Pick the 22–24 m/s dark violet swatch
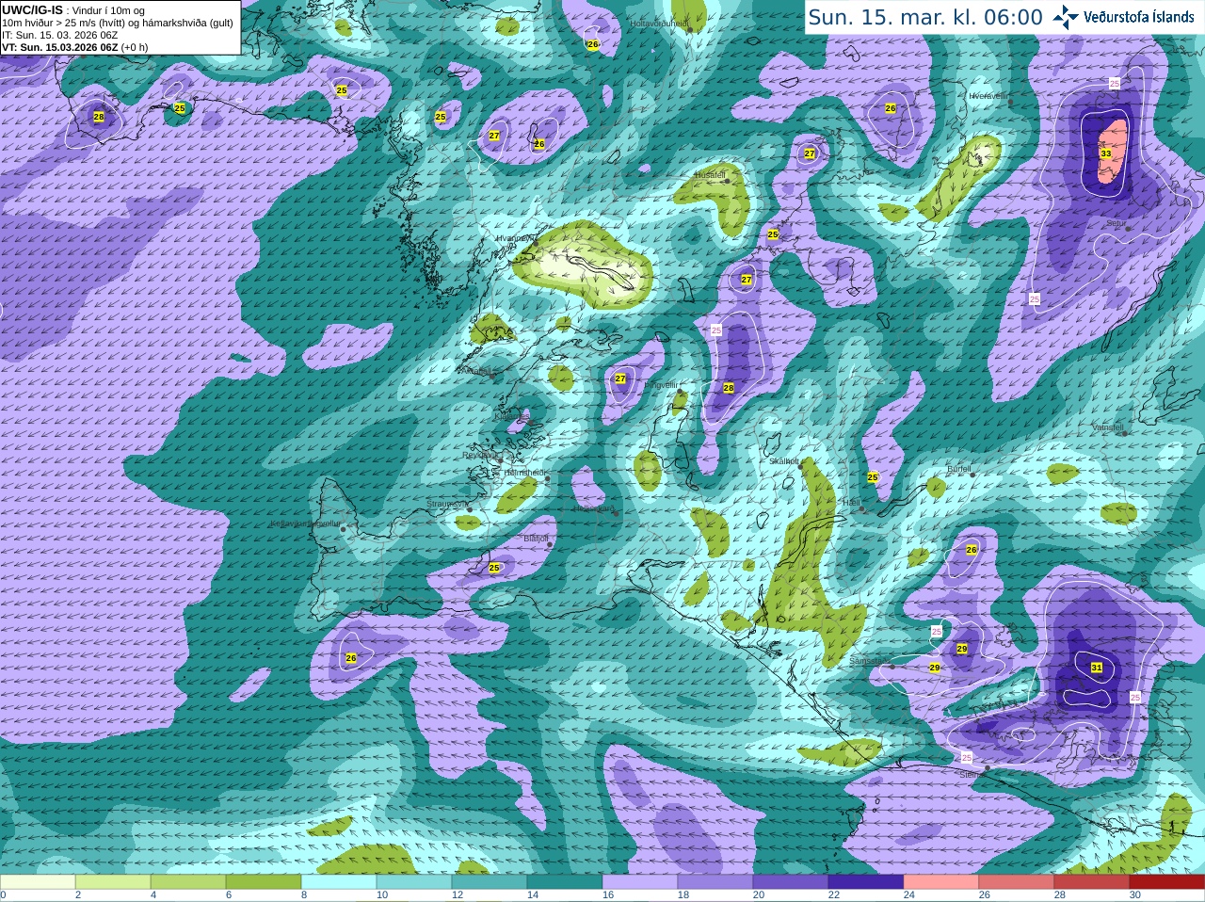This screenshot has width=1205, height=902. [x=866, y=882]
